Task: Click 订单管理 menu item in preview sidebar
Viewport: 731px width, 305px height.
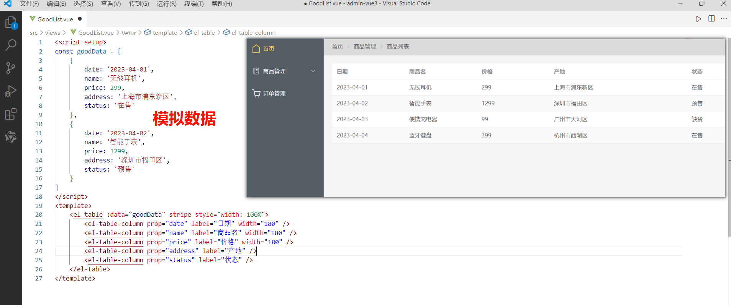Action: click(285, 93)
